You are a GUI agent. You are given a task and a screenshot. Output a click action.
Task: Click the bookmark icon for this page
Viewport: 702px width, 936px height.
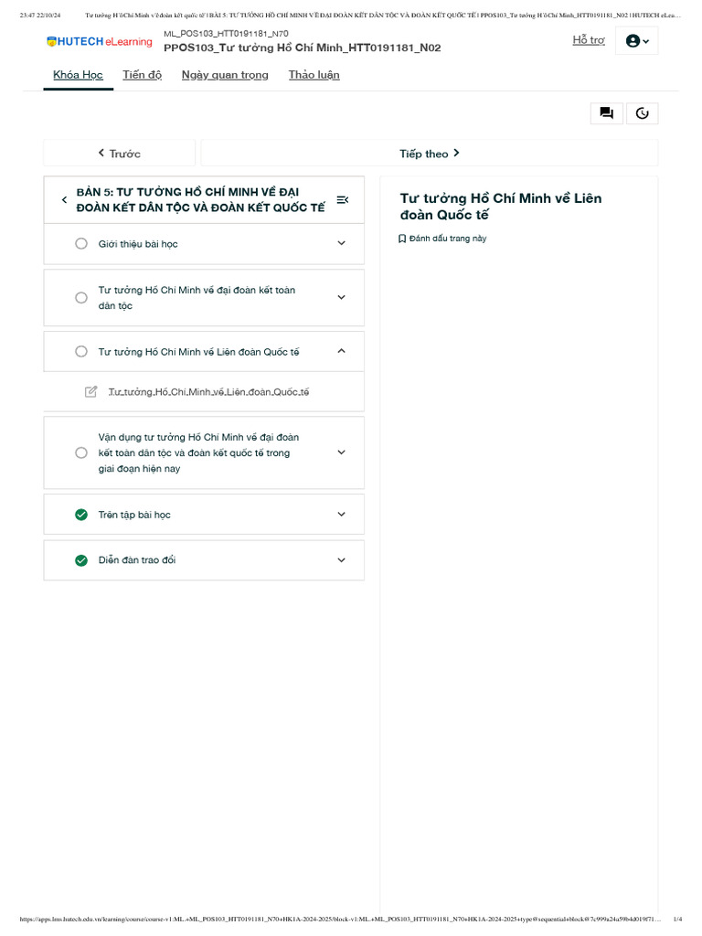tap(402, 239)
